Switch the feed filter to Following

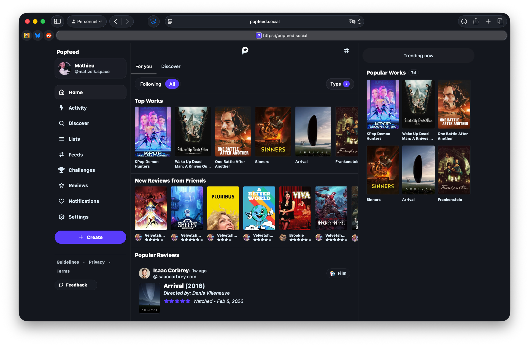150,84
